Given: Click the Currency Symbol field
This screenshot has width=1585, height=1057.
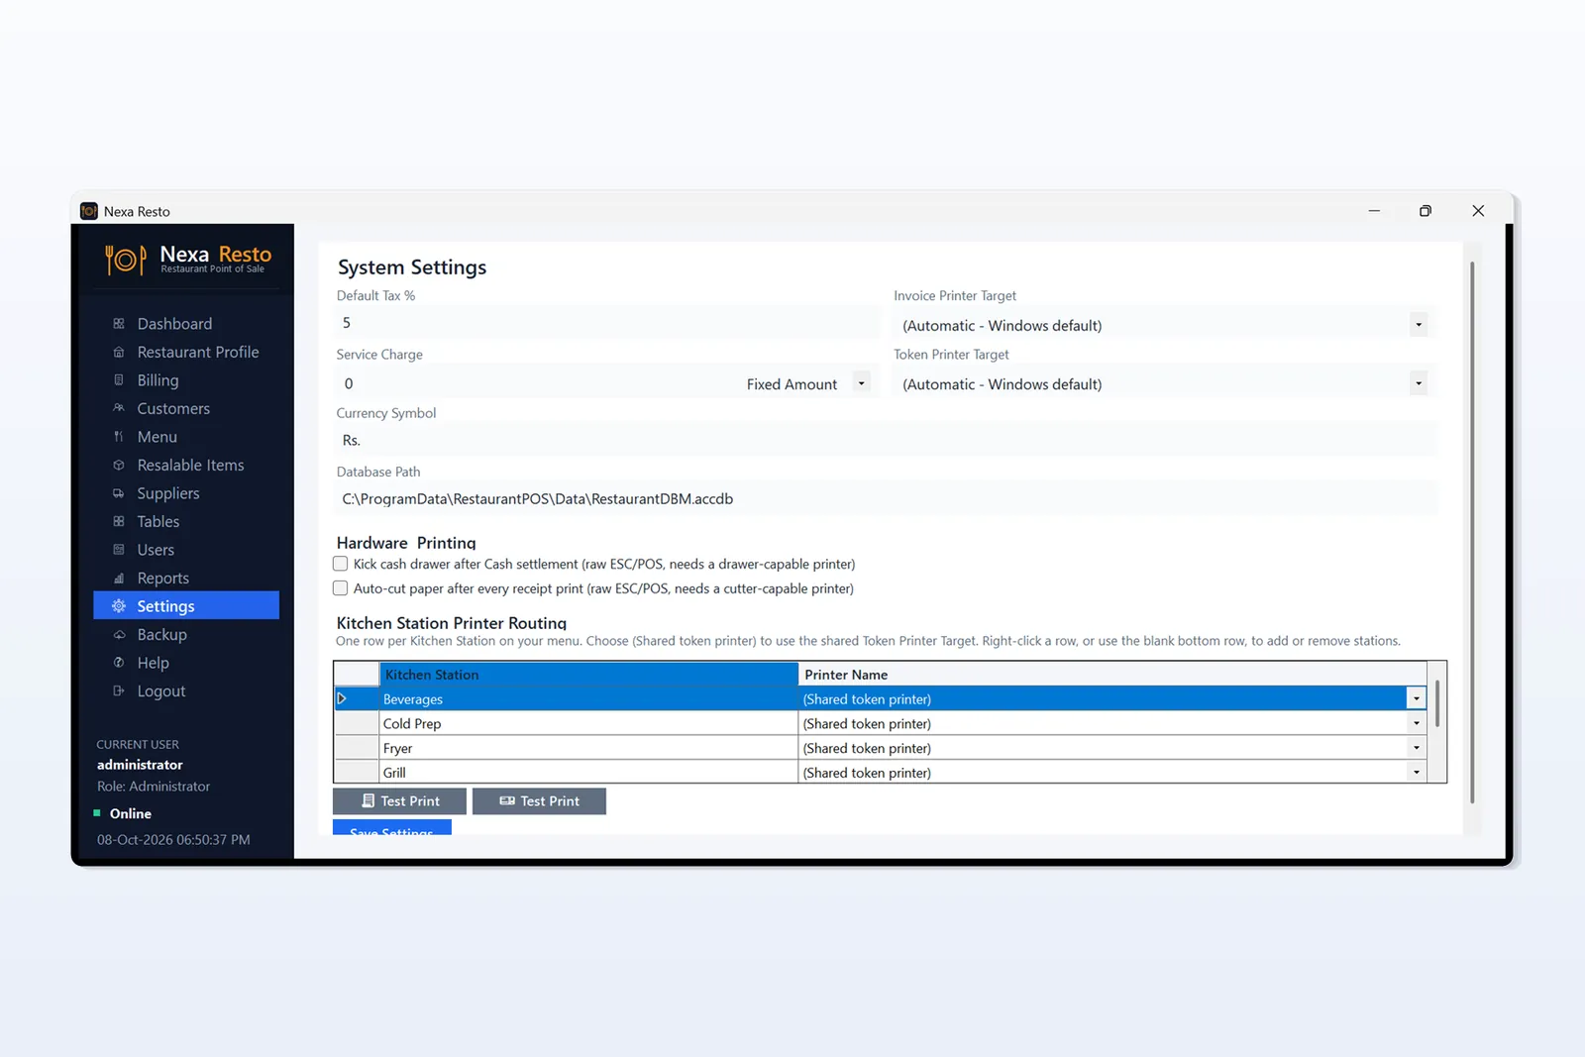Looking at the screenshot, I should (x=887, y=440).
